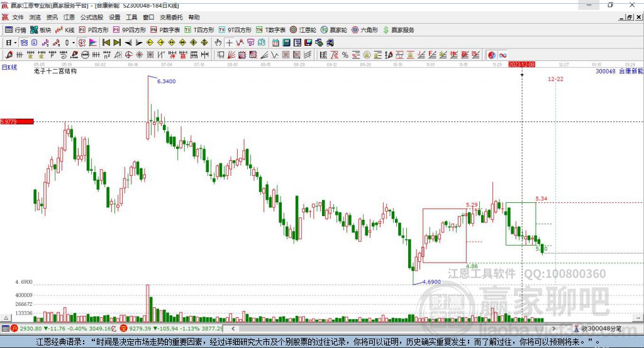Click the jump-to-last-bar icon
This screenshot has height=348, width=644.
(117, 43)
